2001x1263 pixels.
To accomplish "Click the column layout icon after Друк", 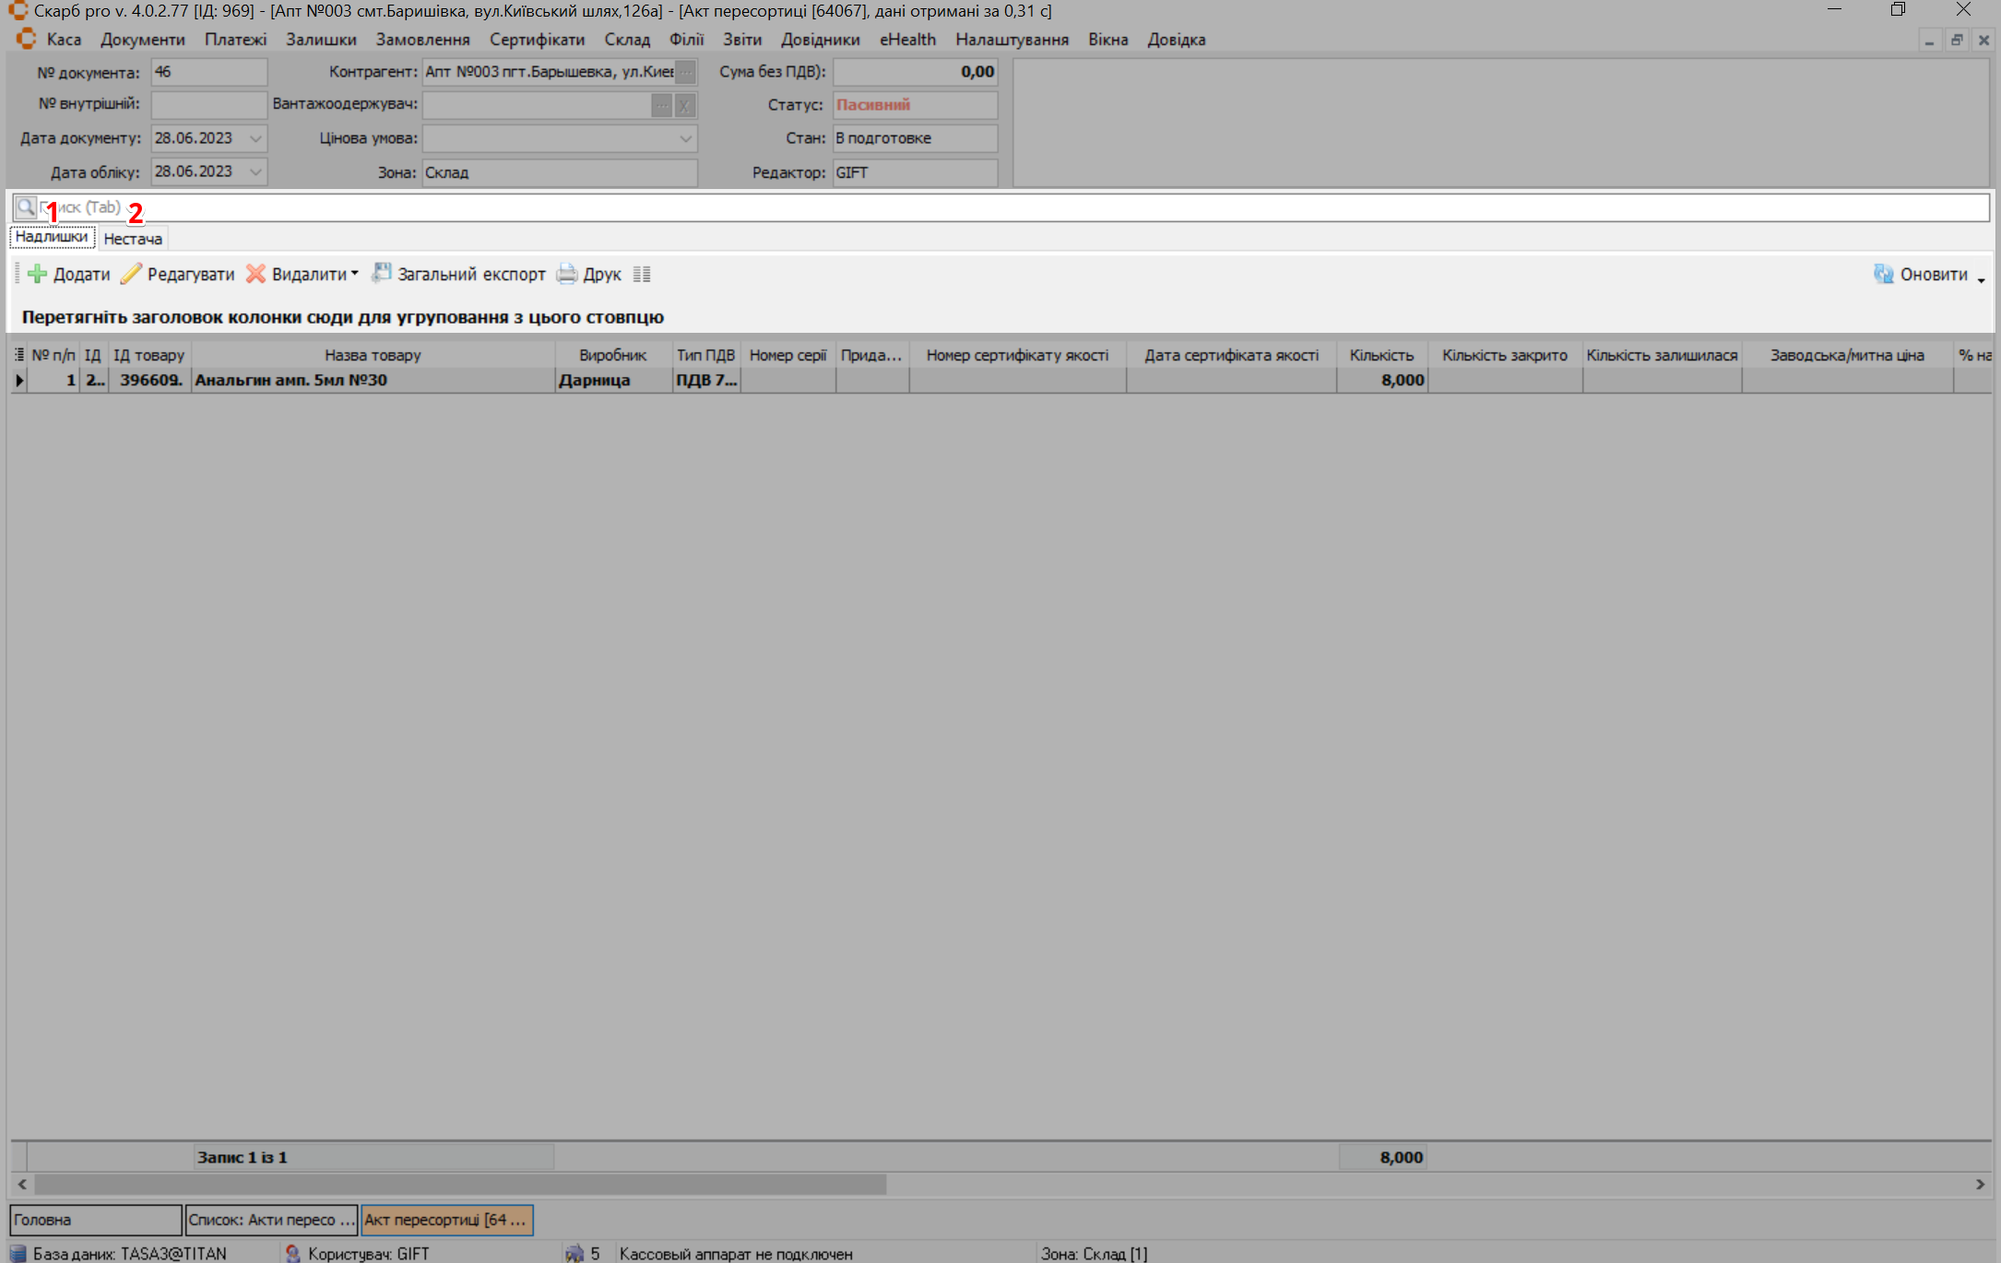I will (x=642, y=274).
